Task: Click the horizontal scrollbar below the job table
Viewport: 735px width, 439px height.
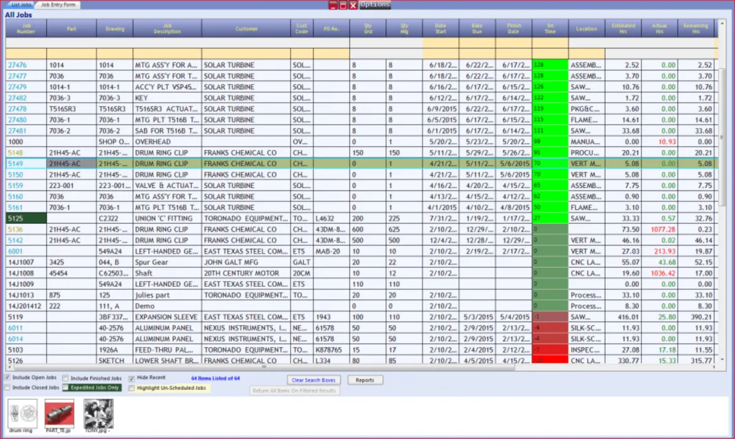Action: point(264,367)
